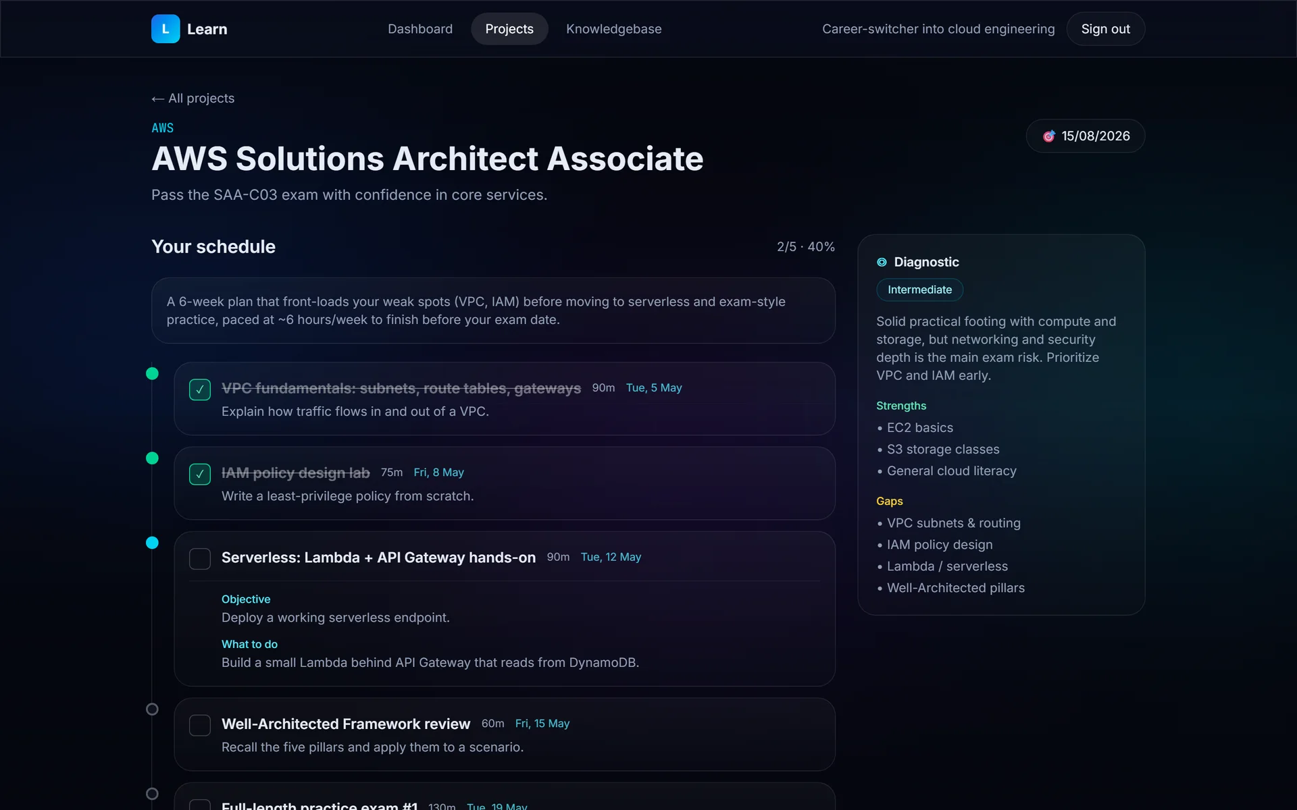Click the 2/5 · 40% progress text
Screen dimensions: 1297x810
806,247
